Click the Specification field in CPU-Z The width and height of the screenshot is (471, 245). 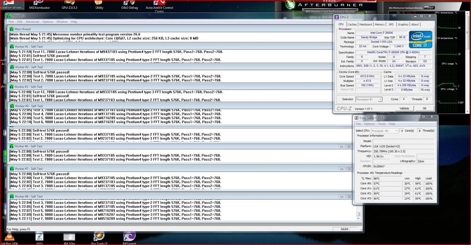coord(394,52)
